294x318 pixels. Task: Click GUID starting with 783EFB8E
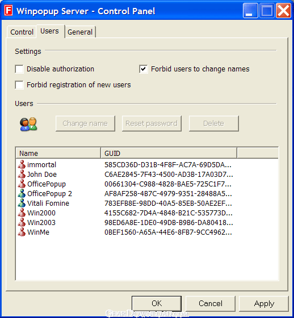coord(168,203)
